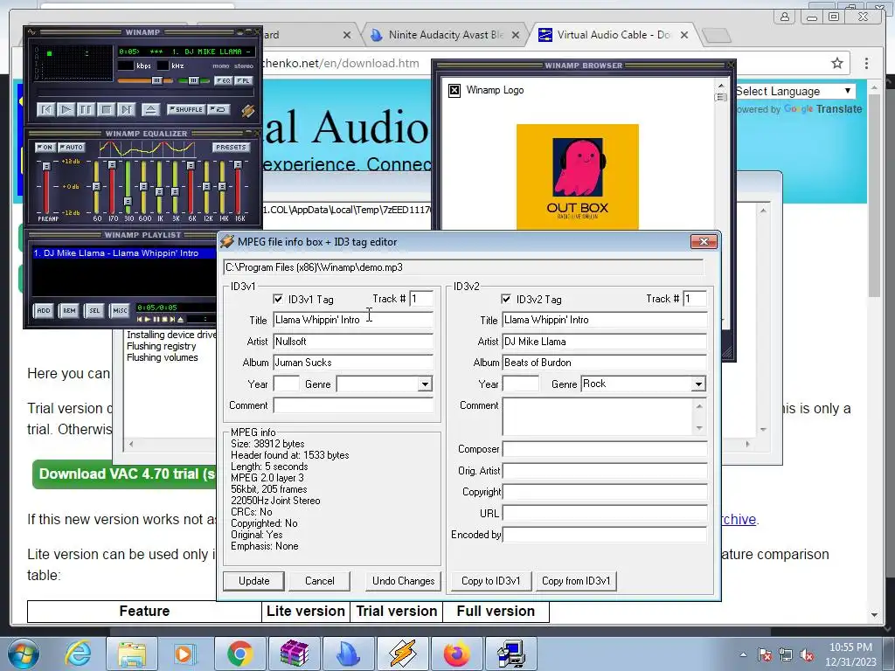Uncheck the ID3v1 Tag checkbox
The width and height of the screenshot is (895, 671).
(x=278, y=299)
